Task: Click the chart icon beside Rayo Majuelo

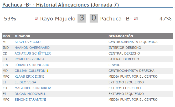Action: coord(37,19)
